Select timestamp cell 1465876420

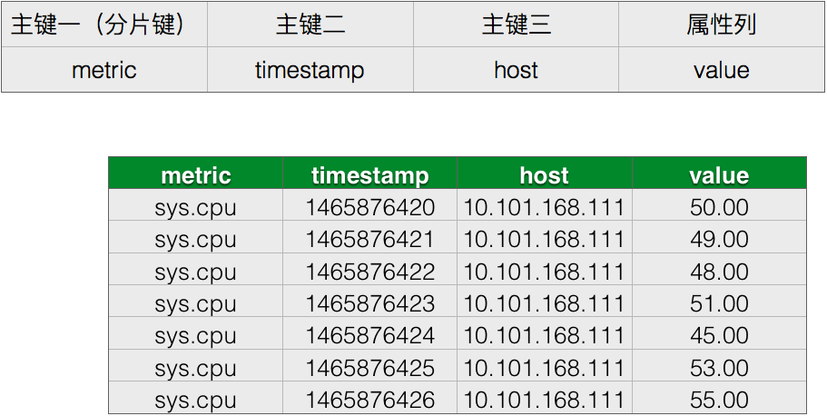coord(369,205)
